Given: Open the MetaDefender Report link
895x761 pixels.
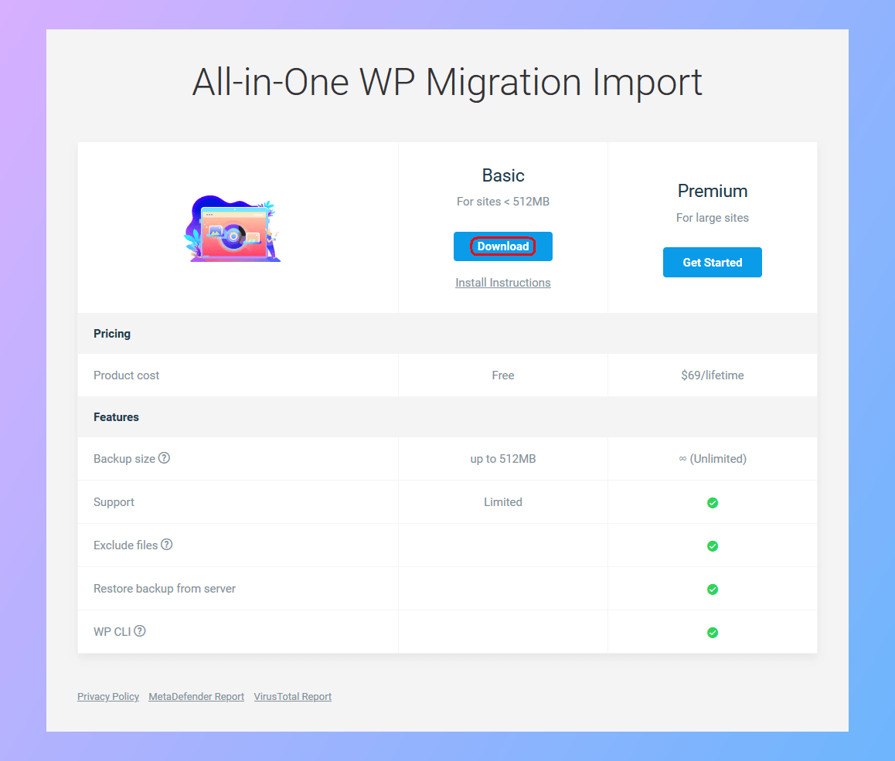Looking at the screenshot, I should tap(196, 697).
